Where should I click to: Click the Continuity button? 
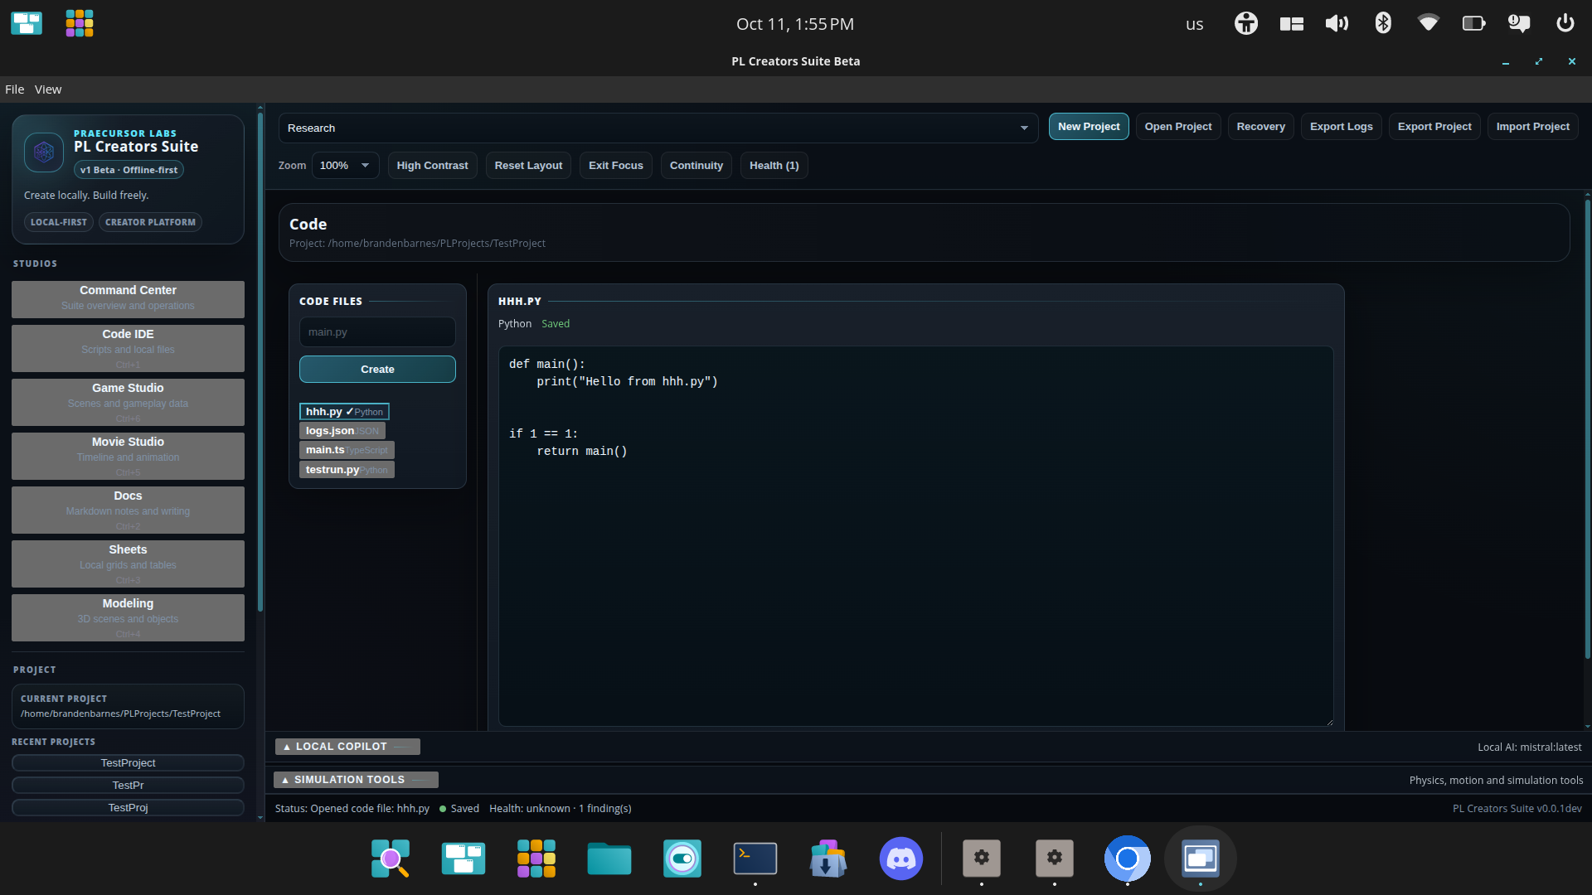click(x=696, y=166)
